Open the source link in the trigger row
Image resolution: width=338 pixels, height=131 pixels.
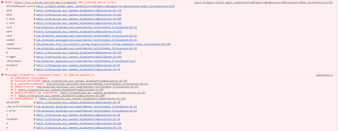(79, 57)
